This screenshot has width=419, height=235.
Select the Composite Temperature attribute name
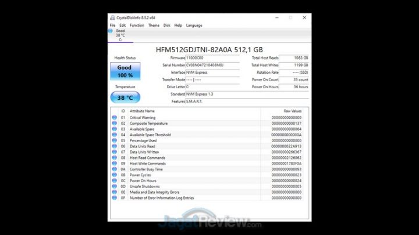[148, 124]
